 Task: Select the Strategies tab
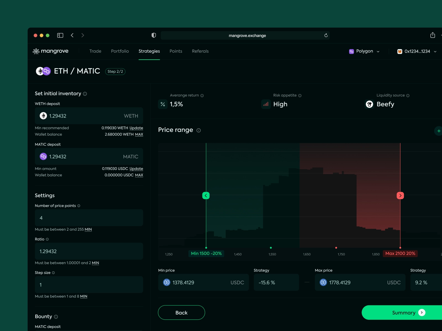click(x=149, y=51)
